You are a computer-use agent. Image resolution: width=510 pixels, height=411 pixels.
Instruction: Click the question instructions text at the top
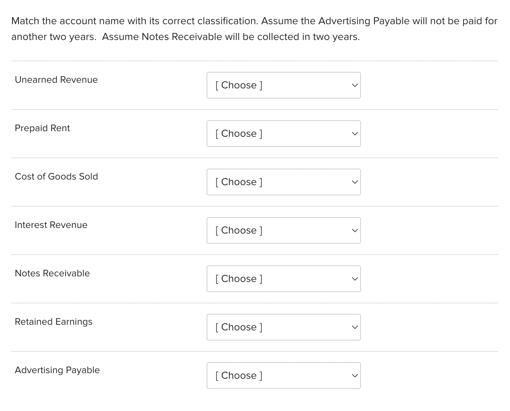[254, 29]
